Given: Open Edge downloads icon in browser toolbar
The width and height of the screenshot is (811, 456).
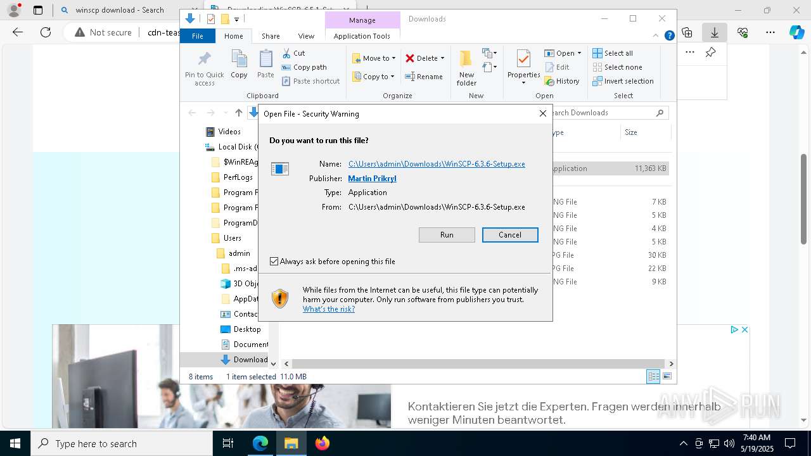Looking at the screenshot, I should point(714,32).
